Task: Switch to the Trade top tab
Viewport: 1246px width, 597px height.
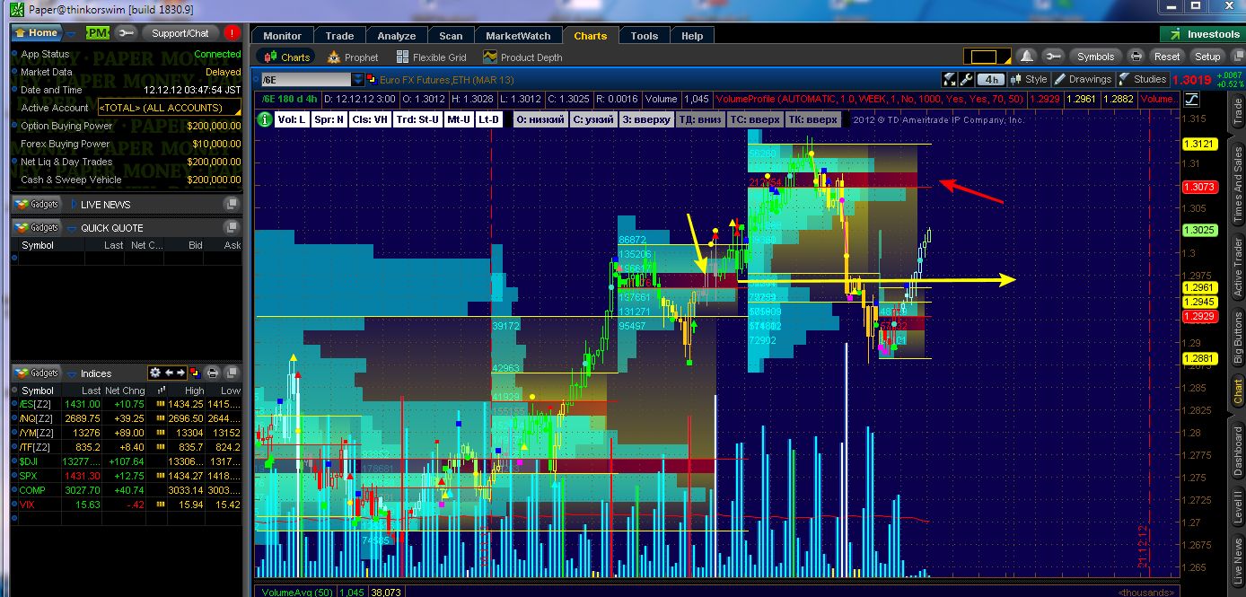Action: pyautogui.click(x=339, y=36)
